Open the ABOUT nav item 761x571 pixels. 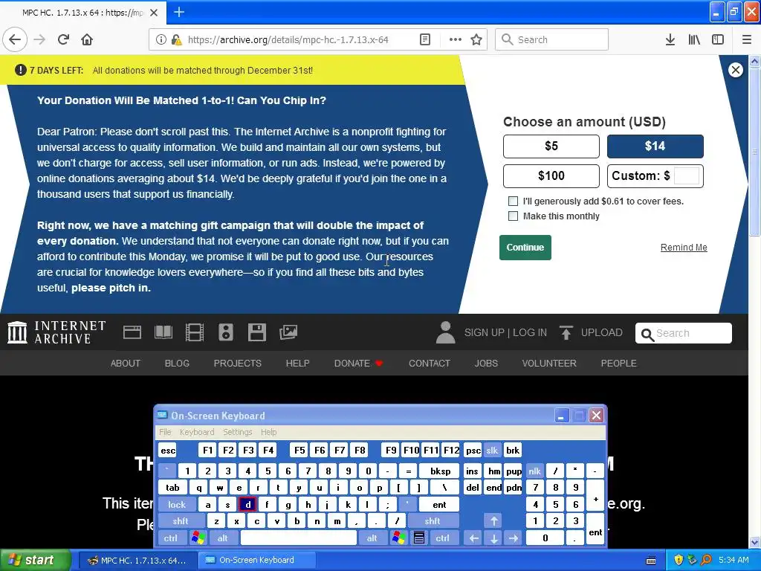(125, 363)
